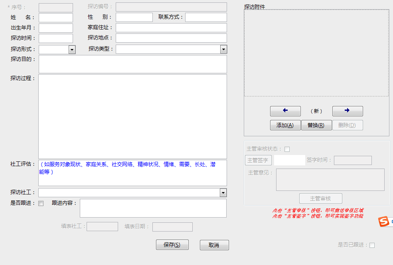The width and height of the screenshot is (393, 265).
Task: Expand the 探访社工 dropdown list
Action: [x=223, y=193]
